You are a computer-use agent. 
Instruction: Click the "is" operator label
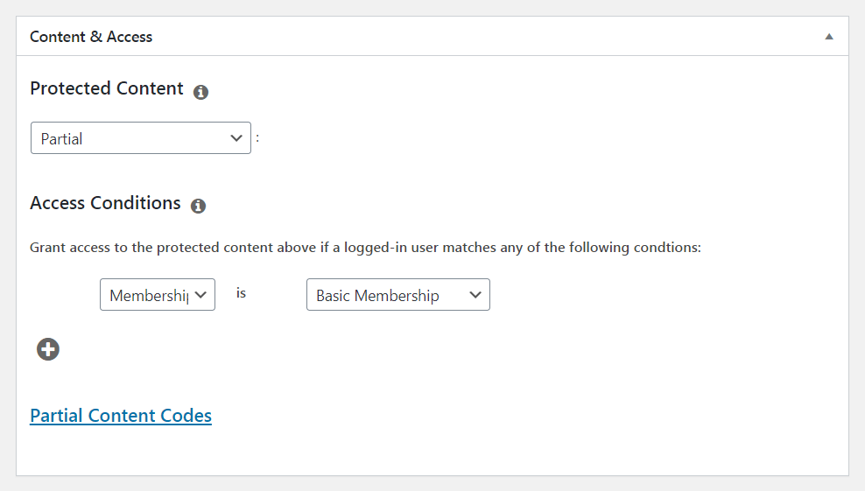tap(241, 293)
